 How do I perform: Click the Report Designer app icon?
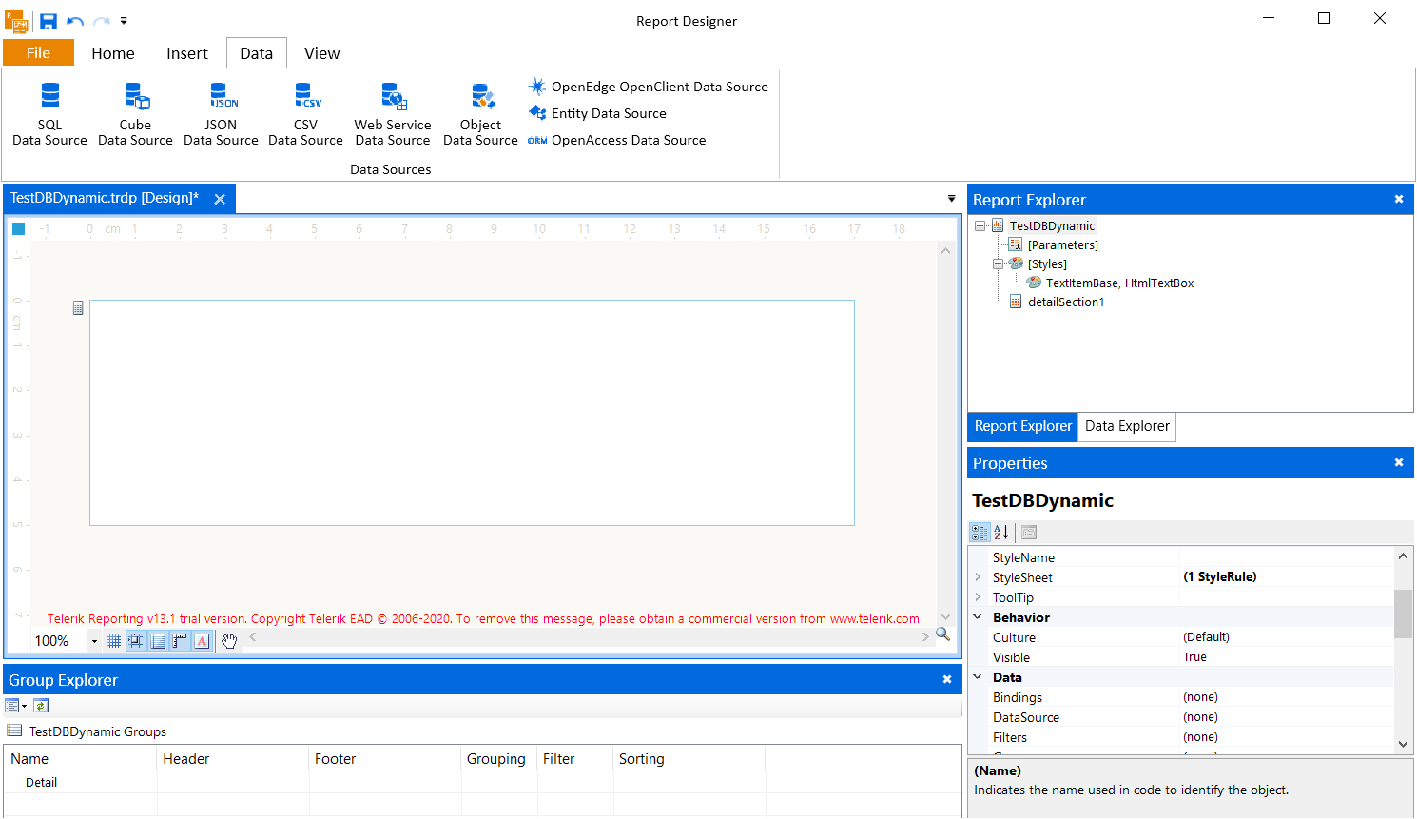[16, 21]
